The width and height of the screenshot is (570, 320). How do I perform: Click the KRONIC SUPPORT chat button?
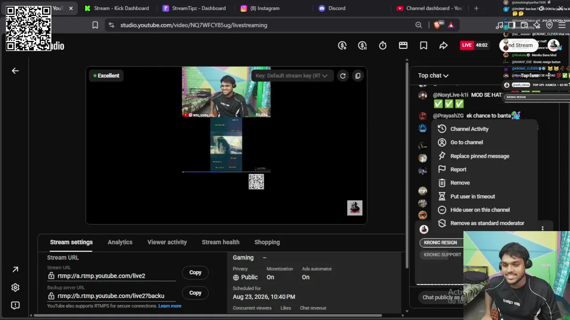[x=442, y=255]
